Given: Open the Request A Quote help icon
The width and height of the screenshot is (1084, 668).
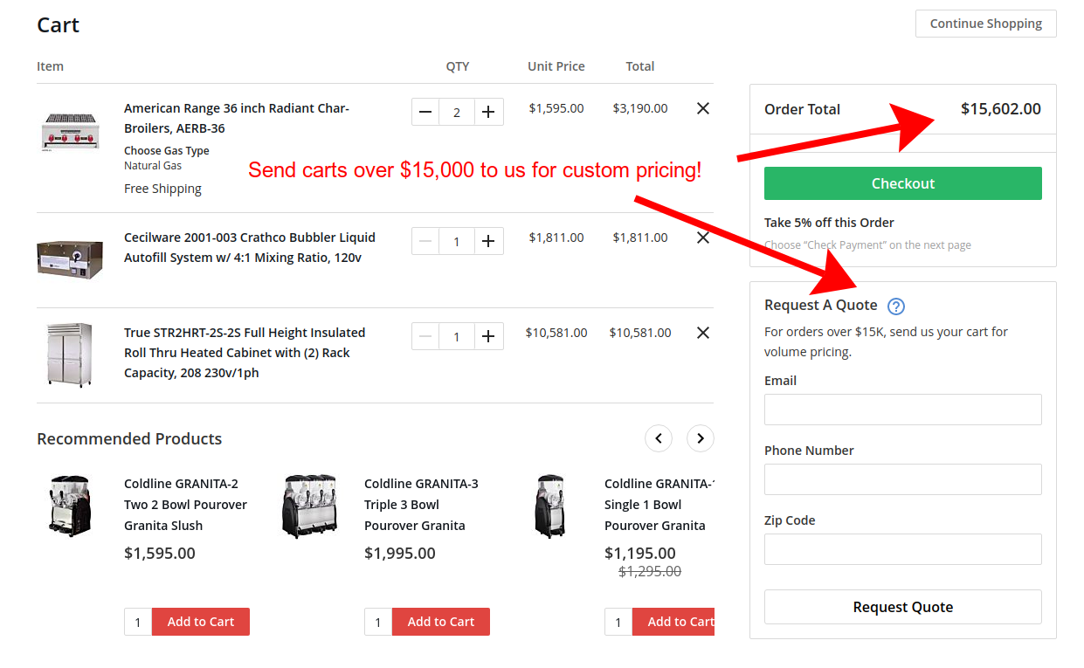Looking at the screenshot, I should pos(896,306).
